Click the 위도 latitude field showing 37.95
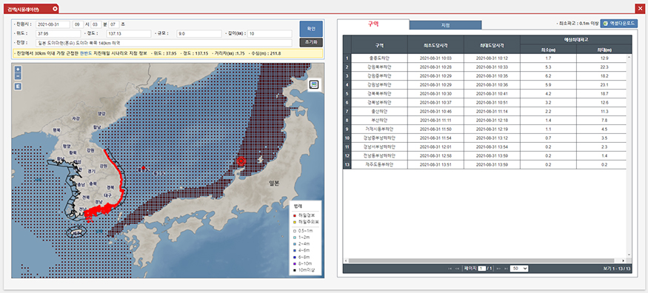 point(59,33)
